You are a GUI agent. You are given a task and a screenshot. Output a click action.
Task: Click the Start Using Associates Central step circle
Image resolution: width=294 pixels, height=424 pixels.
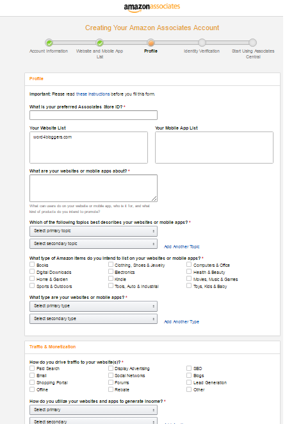coord(253,43)
